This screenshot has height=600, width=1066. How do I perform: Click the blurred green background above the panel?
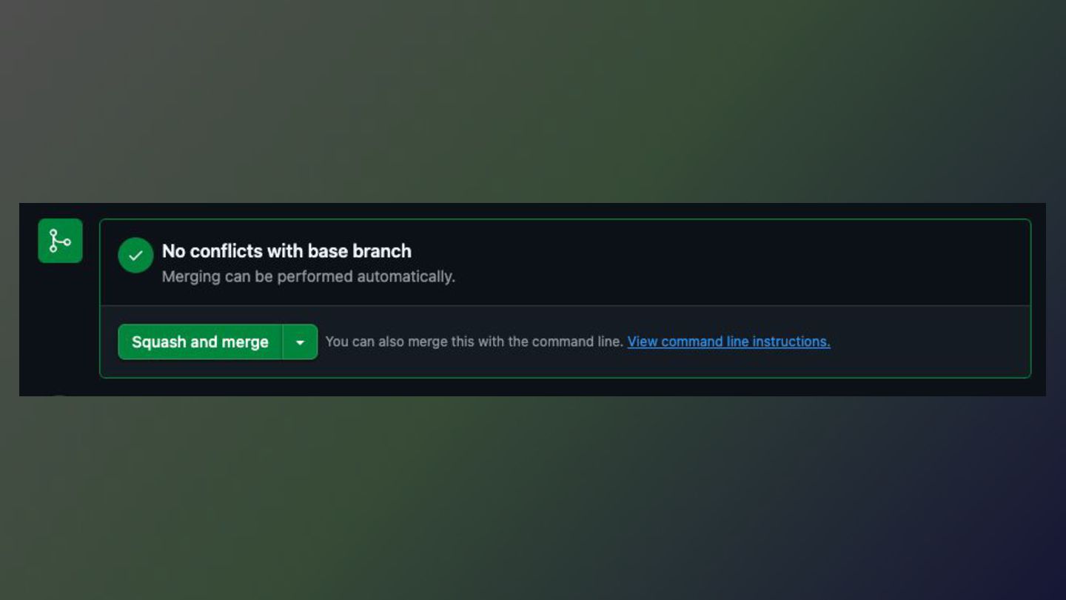533,100
